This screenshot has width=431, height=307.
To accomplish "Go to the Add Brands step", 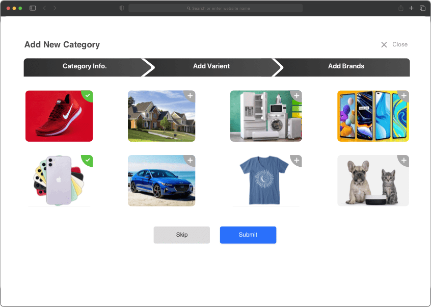I will point(346,66).
